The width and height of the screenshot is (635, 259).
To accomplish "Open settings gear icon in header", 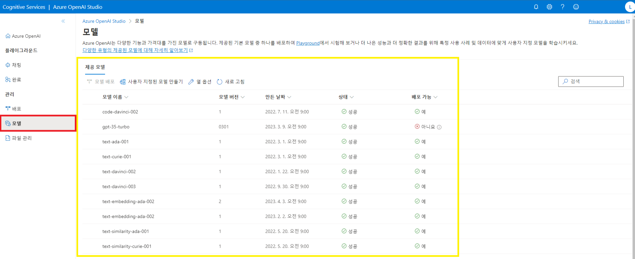I will (549, 7).
